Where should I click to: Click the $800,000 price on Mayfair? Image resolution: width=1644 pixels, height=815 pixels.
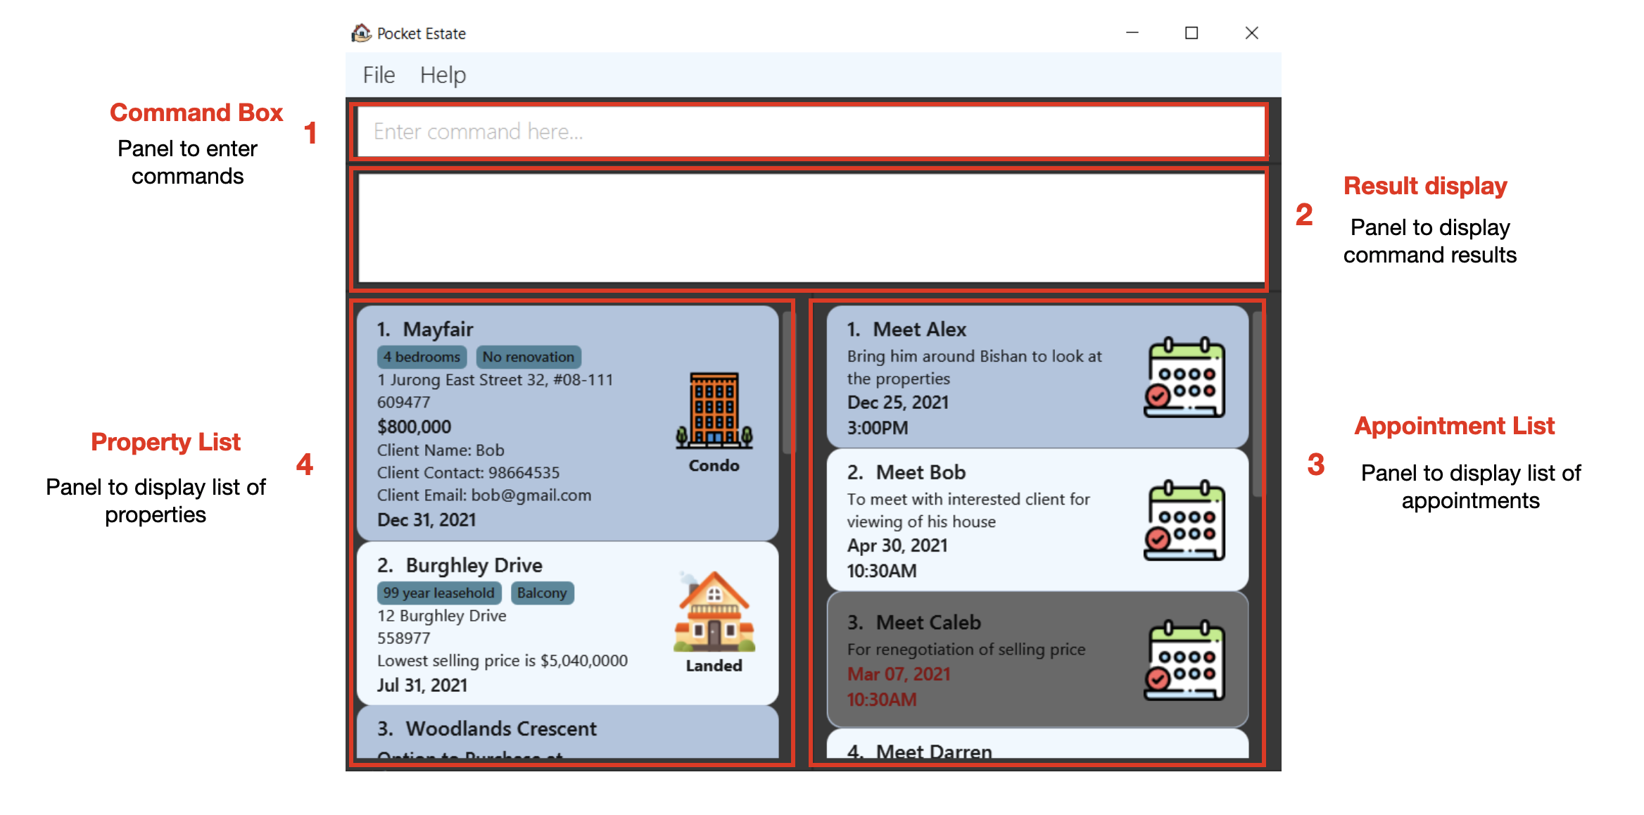click(415, 427)
